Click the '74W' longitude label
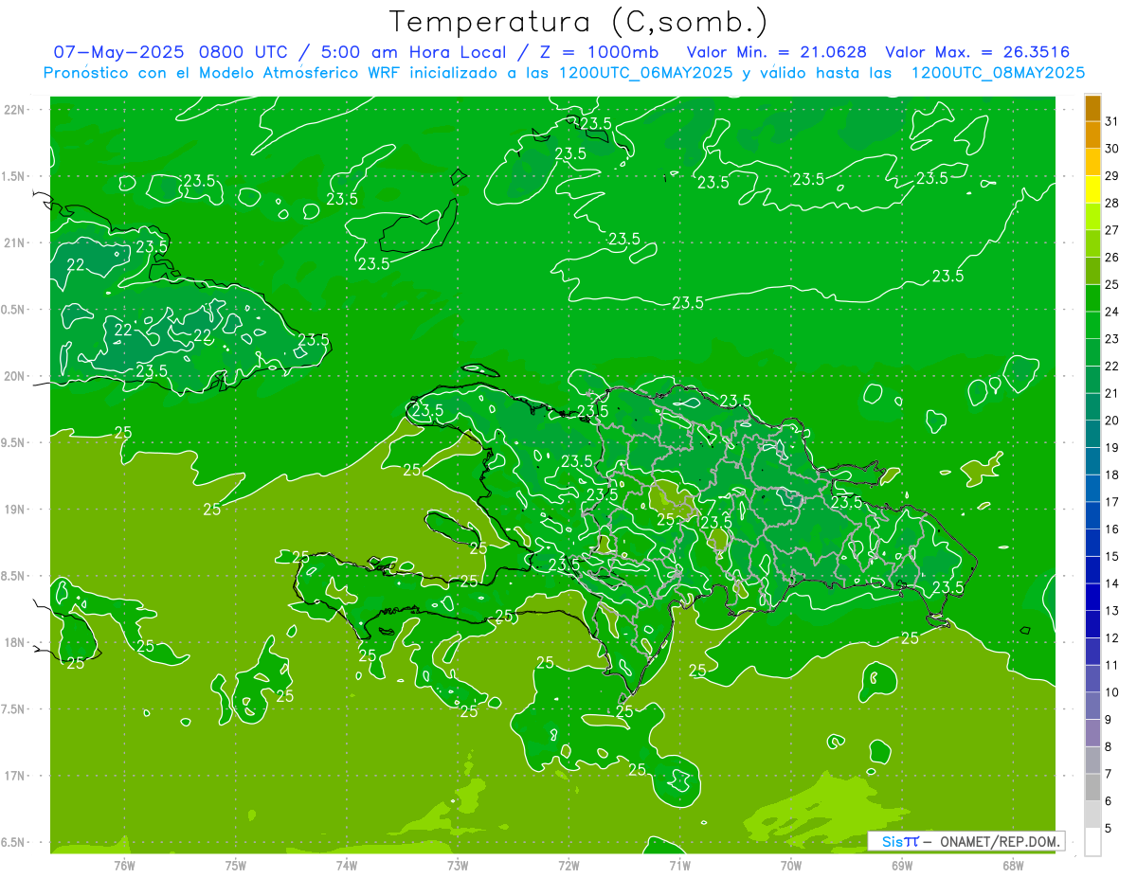The image size is (1137, 878). pyautogui.click(x=347, y=865)
